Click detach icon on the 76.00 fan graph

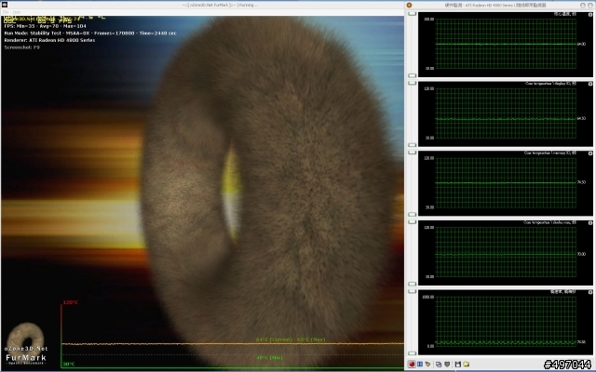[x=590, y=292]
